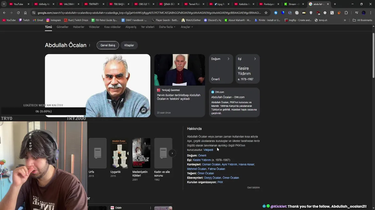Screen dimensions: 375x210
Task: Open the Kesire Yıldırım link in Hakkında
Action: click(202, 160)
